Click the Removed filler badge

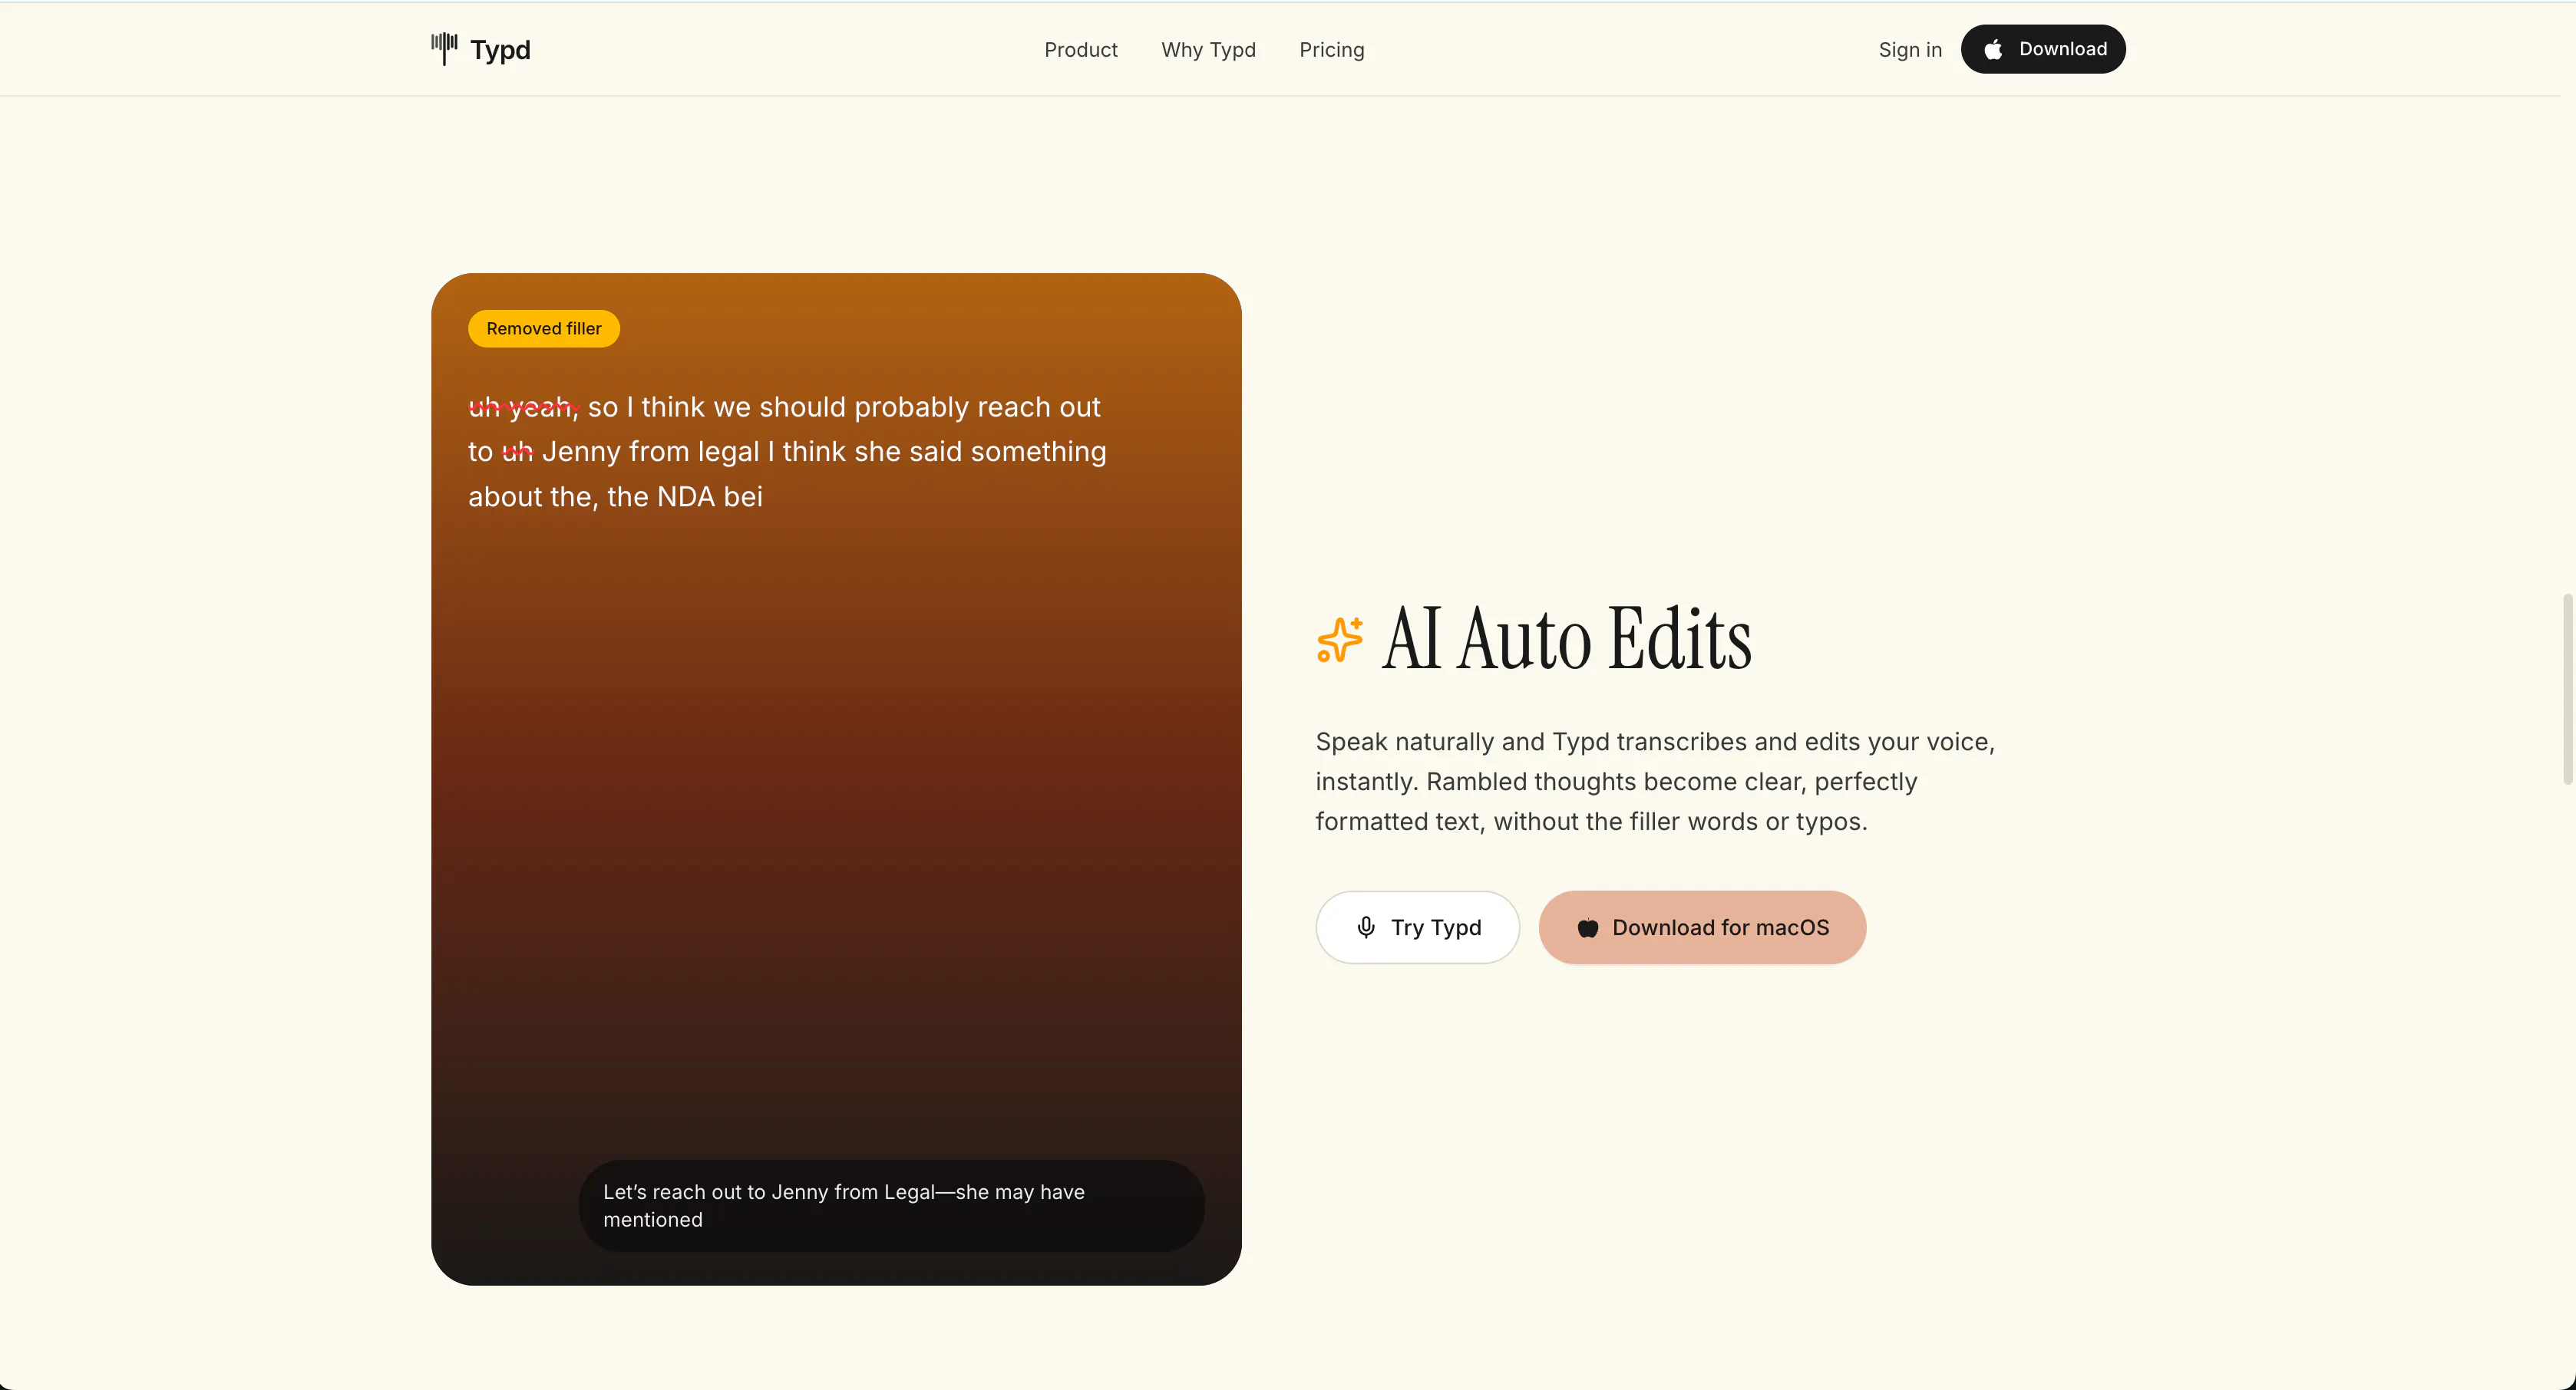544,329
